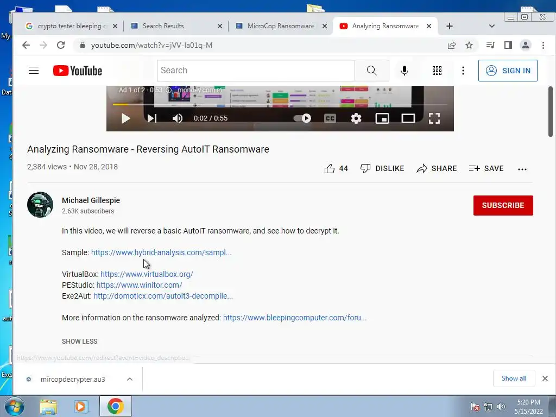Open Michael Gillespie channel avatar
This screenshot has width=556, height=417.
pyautogui.click(x=40, y=205)
